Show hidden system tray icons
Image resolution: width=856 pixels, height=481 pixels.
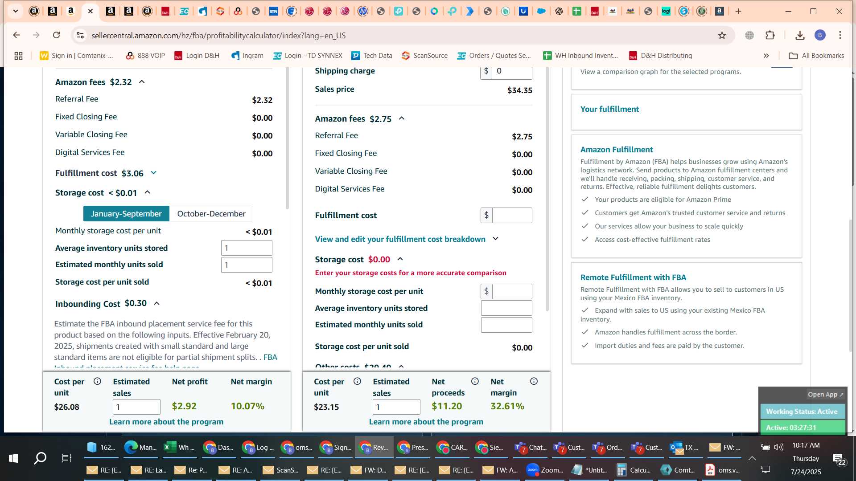click(x=752, y=458)
